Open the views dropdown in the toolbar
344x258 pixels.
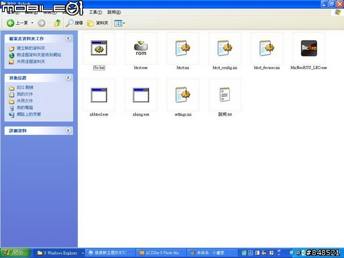(x=120, y=23)
